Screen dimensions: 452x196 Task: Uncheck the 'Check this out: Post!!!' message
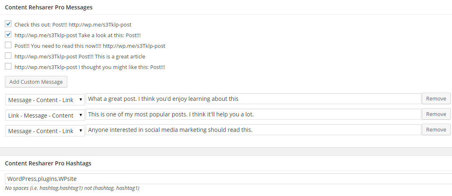point(8,24)
